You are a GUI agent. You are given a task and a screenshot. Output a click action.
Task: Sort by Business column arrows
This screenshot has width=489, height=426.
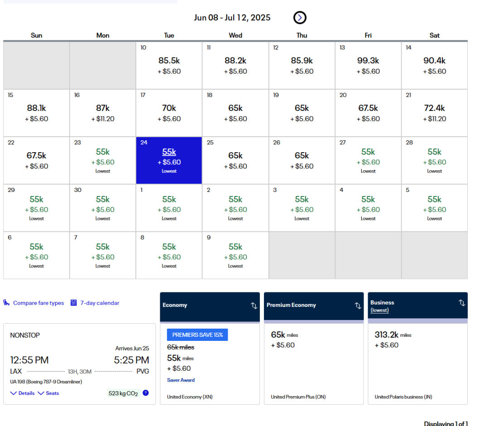(x=461, y=303)
